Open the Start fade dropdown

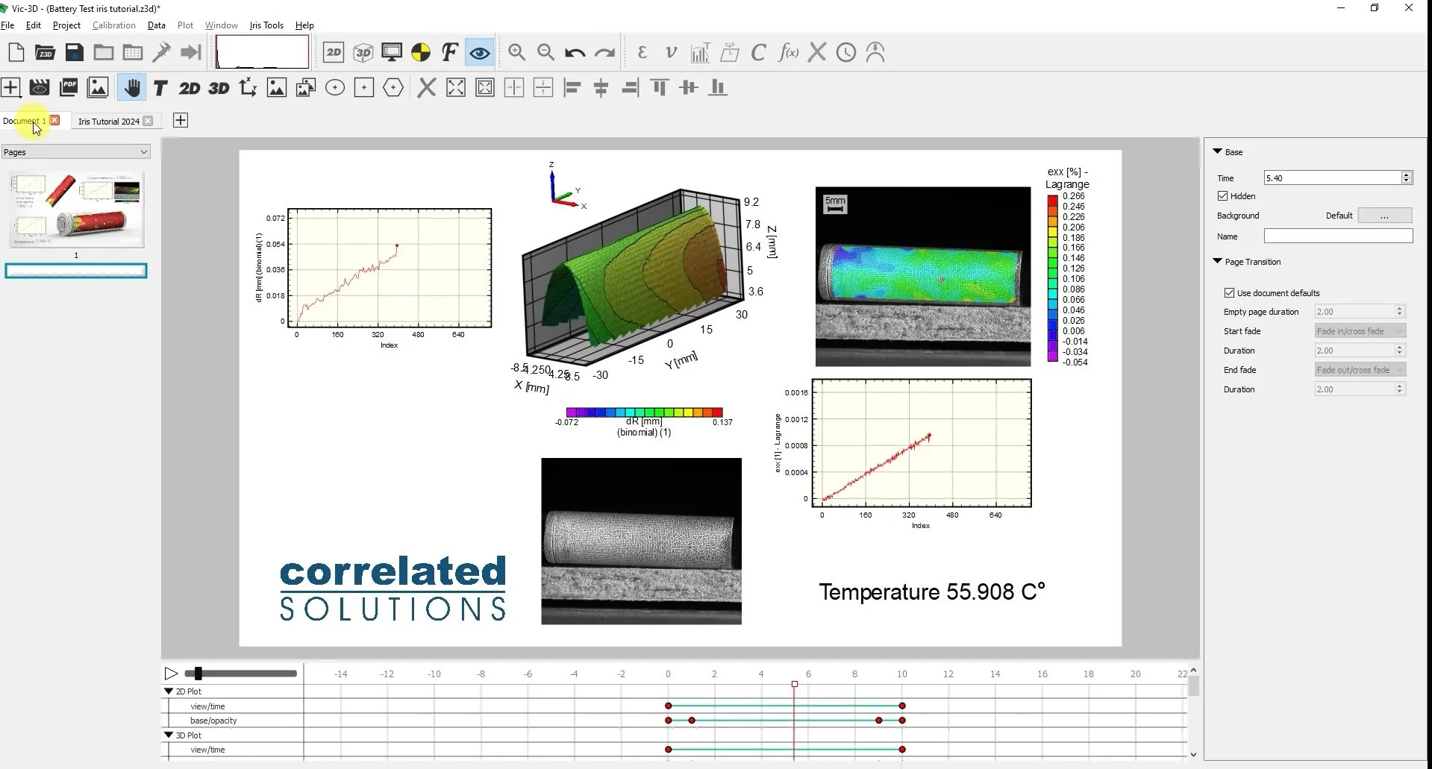1359,330
